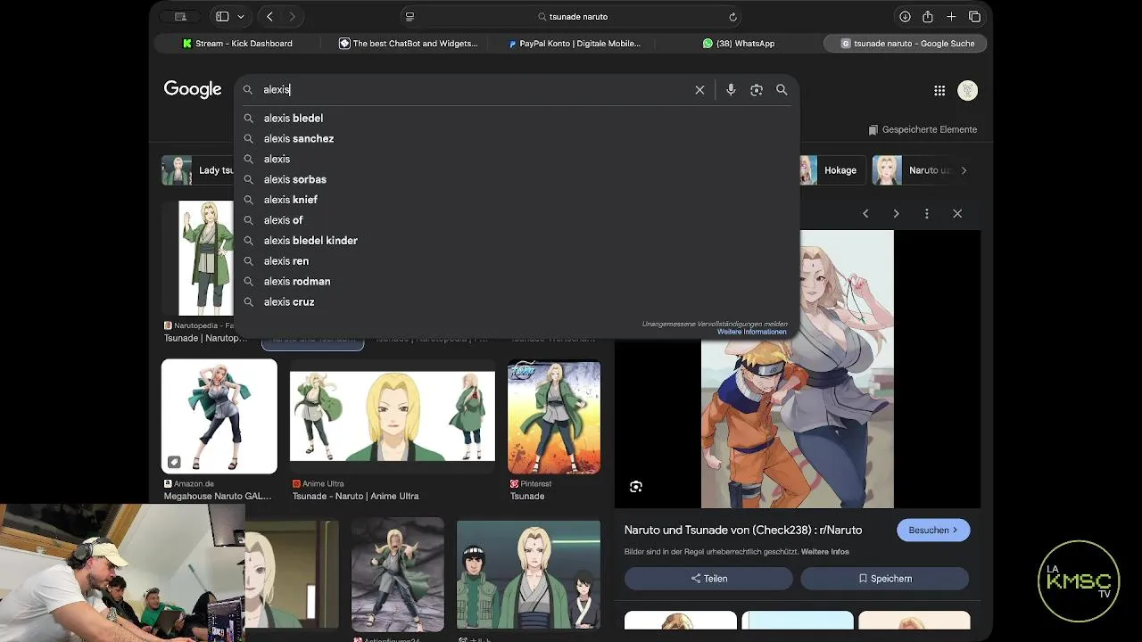Screen dimensions: 1142x642
Task: Open Google Lens image search icon
Action: 757,89
